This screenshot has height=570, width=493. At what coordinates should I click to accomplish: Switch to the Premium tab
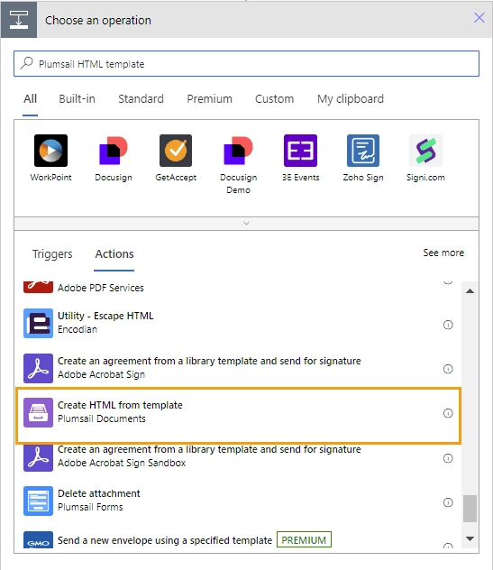coord(210,99)
